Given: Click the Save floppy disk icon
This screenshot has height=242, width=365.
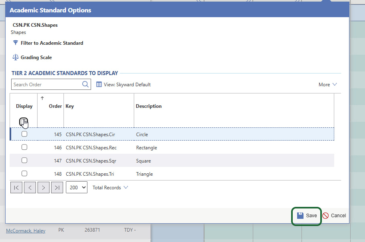Looking at the screenshot, I should pyautogui.click(x=300, y=216).
